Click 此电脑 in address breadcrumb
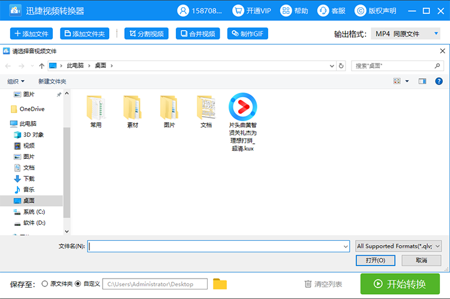This screenshot has height=299, width=450. coord(75,66)
